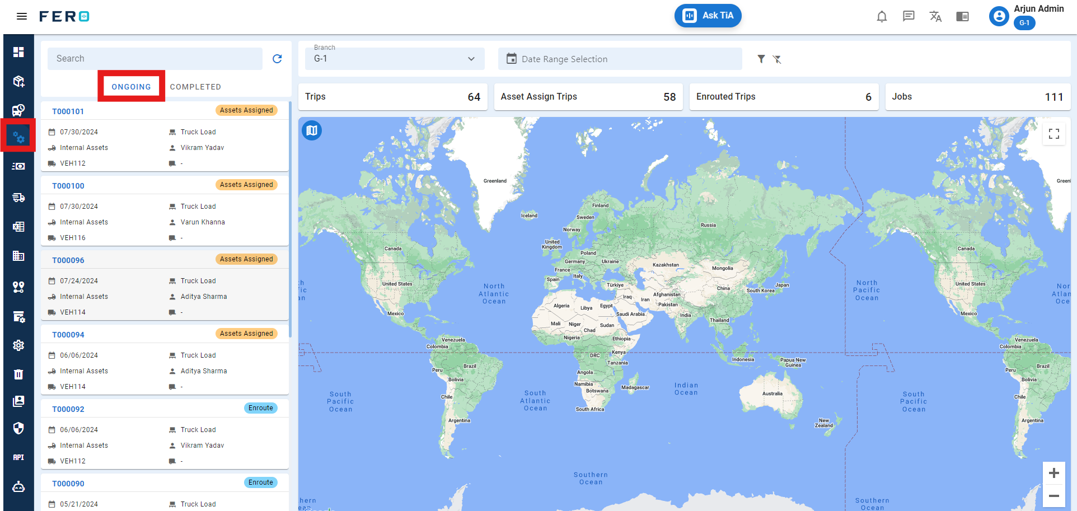Open trip T000092
This screenshot has width=1077, height=511.
coord(68,409)
